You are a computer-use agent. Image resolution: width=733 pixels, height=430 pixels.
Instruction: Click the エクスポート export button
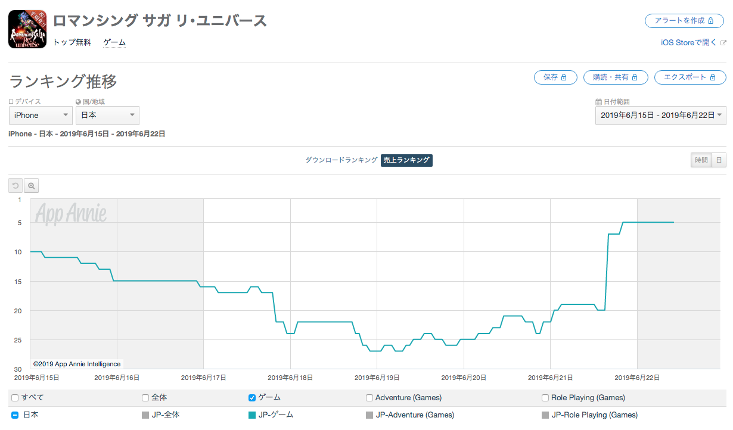(x=690, y=77)
